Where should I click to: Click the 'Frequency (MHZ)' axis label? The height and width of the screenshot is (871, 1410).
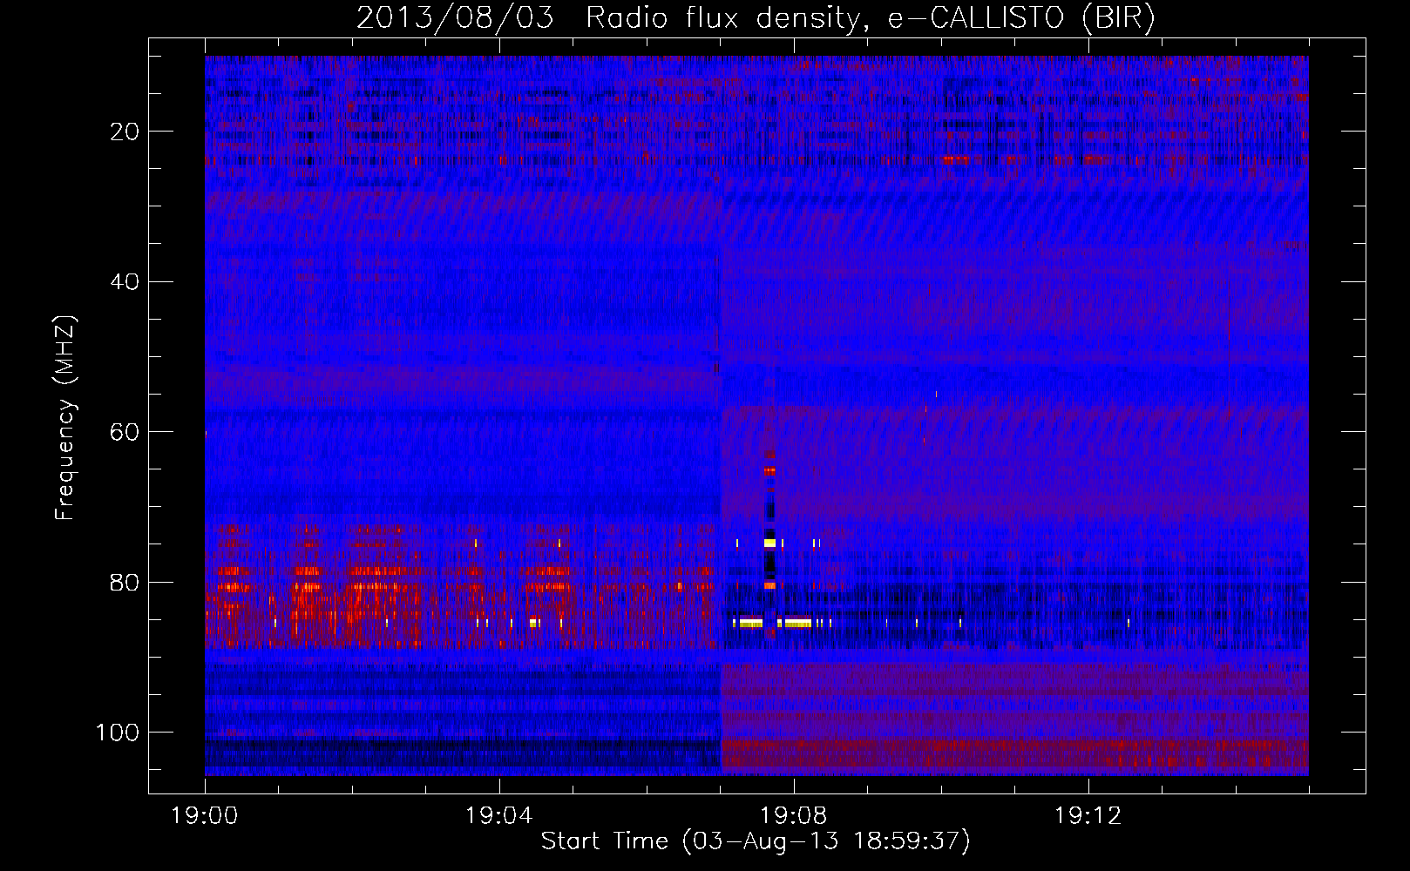[x=65, y=418]
